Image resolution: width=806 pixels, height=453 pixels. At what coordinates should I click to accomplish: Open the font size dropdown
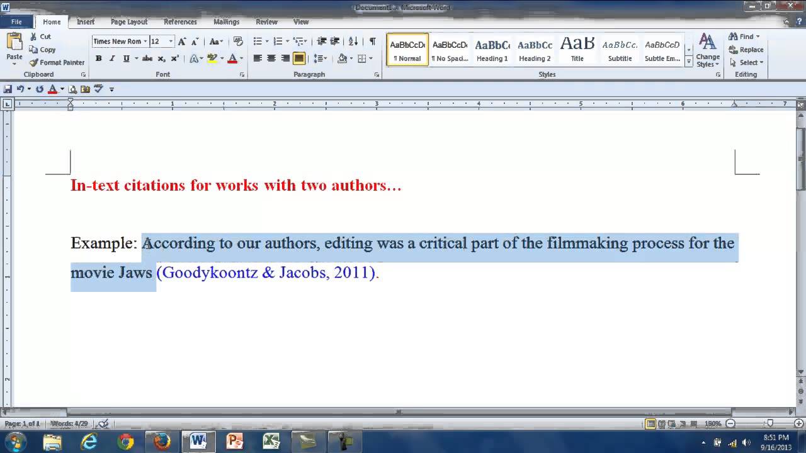pyautogui.click(x=171, y=42)
